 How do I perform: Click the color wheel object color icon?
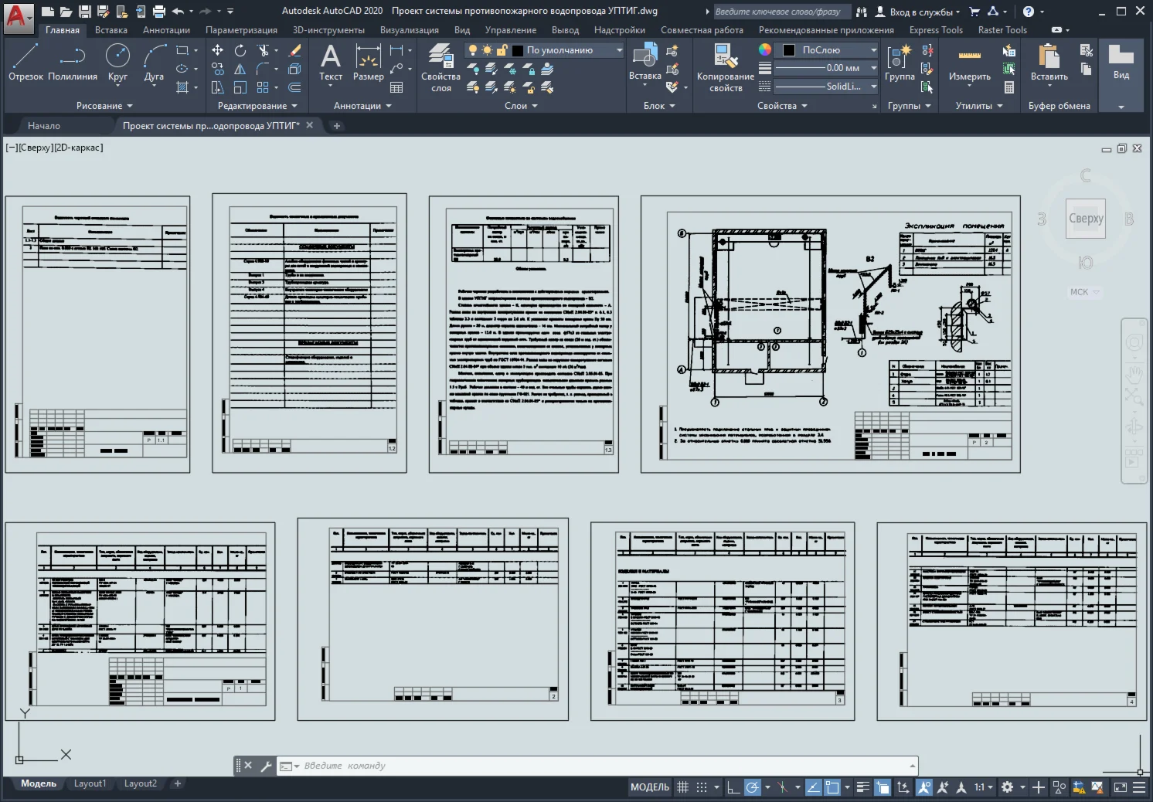764,49
